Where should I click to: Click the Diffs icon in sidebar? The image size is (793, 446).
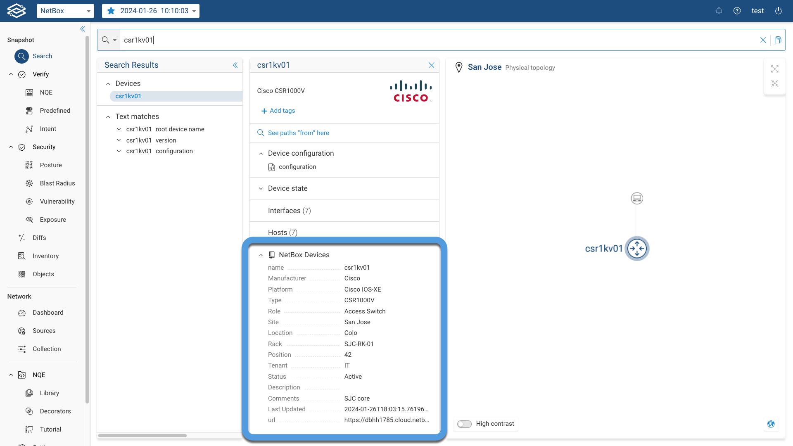[21, 237]
